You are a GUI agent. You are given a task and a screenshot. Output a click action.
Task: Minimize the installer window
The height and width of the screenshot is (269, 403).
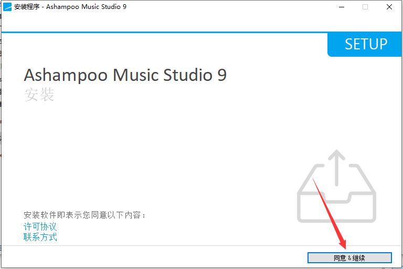[342, 7]
